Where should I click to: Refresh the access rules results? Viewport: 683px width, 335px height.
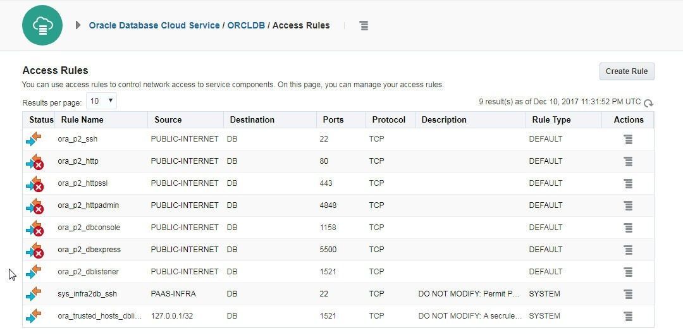[649, 103]
